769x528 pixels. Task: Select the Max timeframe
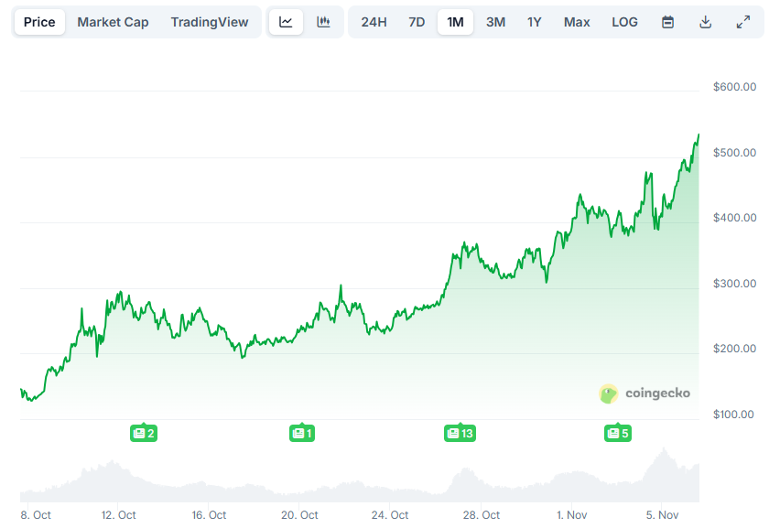[x=576, y=21]
